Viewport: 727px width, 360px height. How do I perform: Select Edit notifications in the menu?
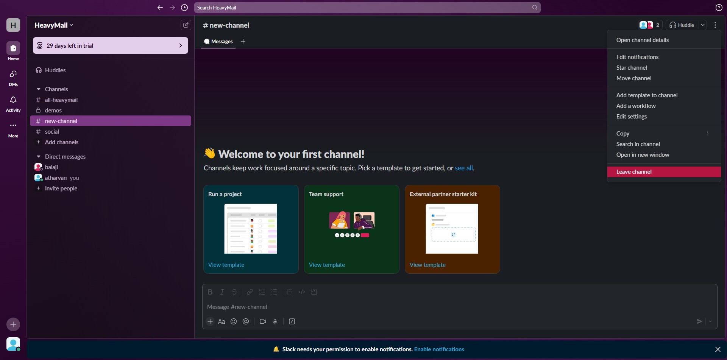[664, 57]
